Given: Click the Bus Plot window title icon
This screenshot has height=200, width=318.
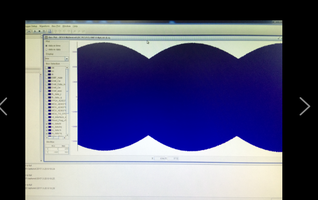Looking at the screenshot, I should pos(46,38).
